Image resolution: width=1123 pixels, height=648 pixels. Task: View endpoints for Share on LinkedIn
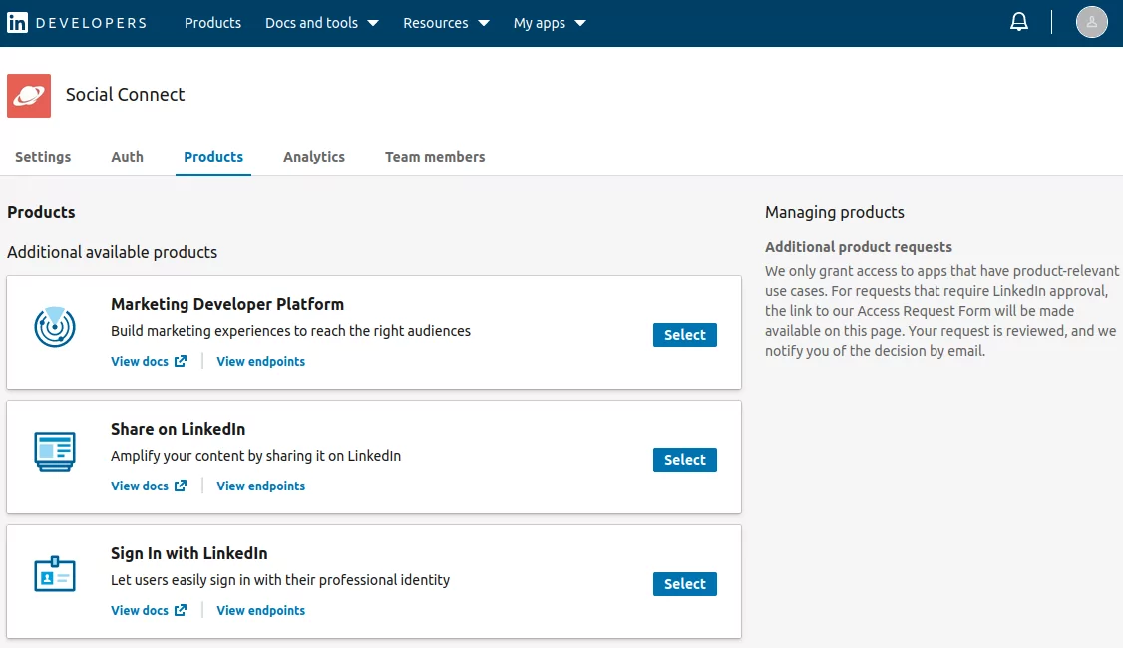260,486
